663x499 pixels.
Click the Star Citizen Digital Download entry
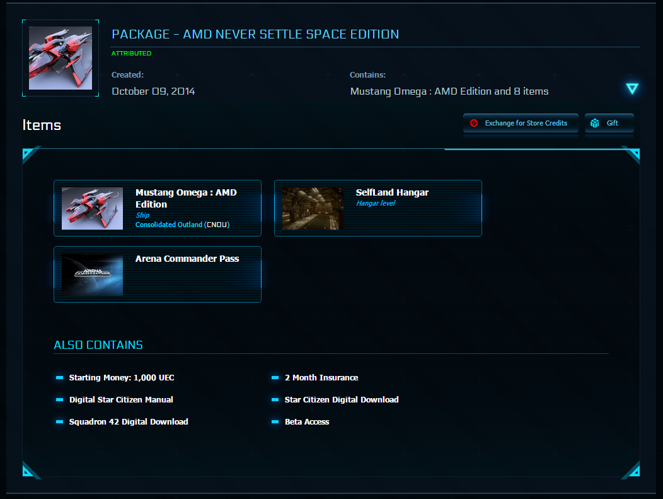coord(342,399)
